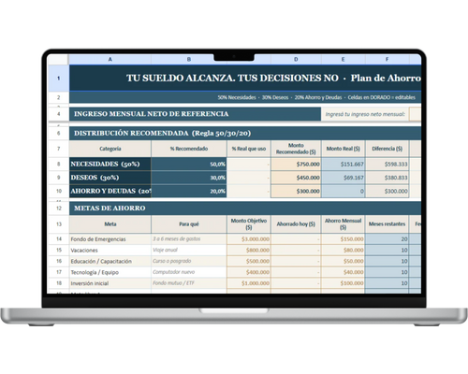Select the $750.000 recommended amount cell
Viewport: 468px width, 374px height.
pos(296,164)
